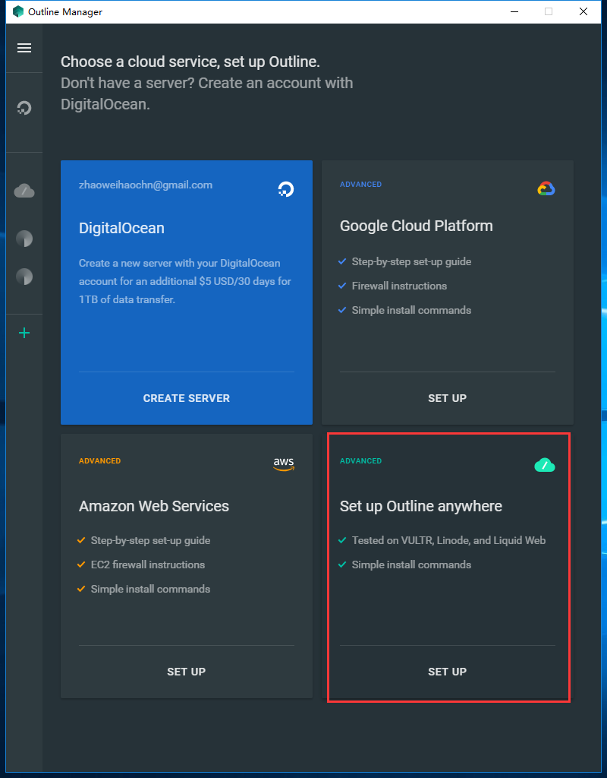607x778 pixels.
Task: Click the Outline Manager app icon in title bar
Action: tap(18, 11)
